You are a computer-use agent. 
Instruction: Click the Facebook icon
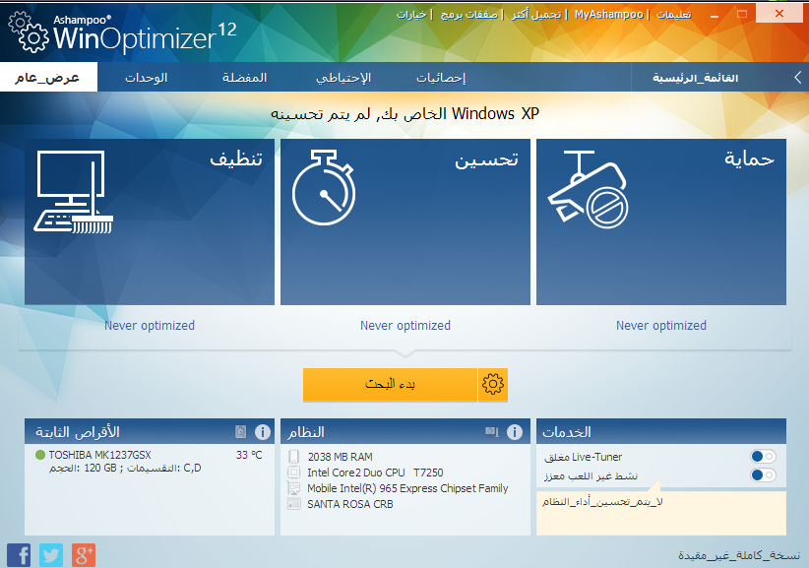19,554
